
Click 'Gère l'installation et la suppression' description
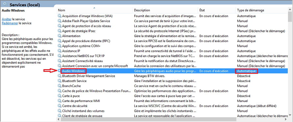click(x=165, y=81)
